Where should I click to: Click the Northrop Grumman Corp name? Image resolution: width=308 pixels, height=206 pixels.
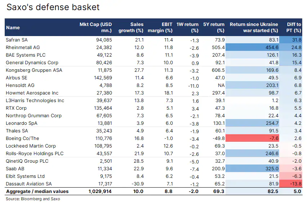pos(34,116)
